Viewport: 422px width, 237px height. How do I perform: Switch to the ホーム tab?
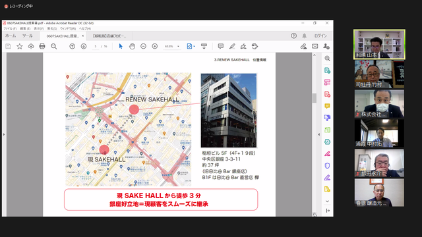(11, 36)
